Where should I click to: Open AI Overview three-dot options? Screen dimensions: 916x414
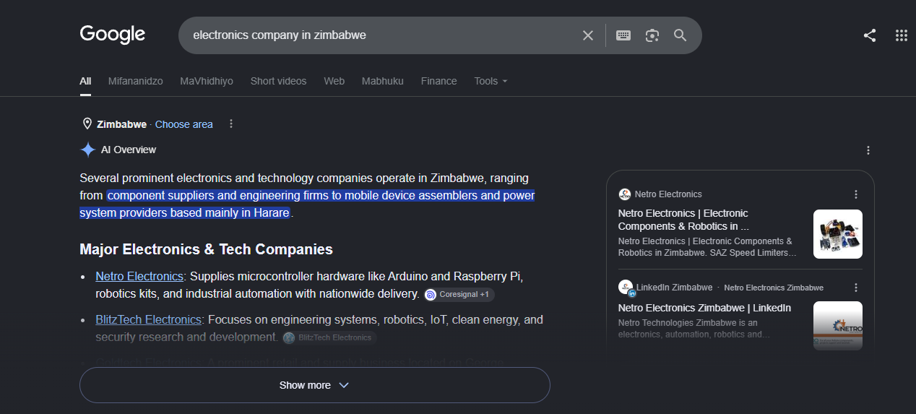click(x=868, y=150)
